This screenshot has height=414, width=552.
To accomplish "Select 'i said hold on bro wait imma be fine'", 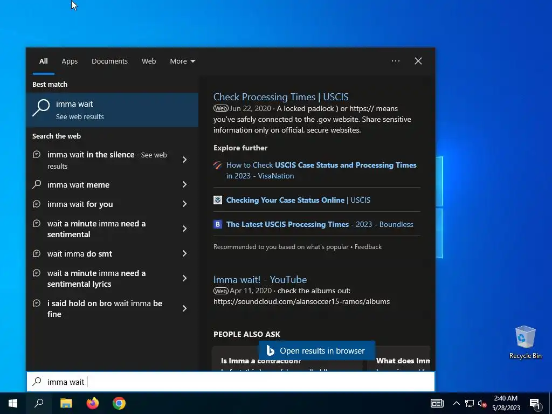I will pyautogui.click(x=105, y=309).
